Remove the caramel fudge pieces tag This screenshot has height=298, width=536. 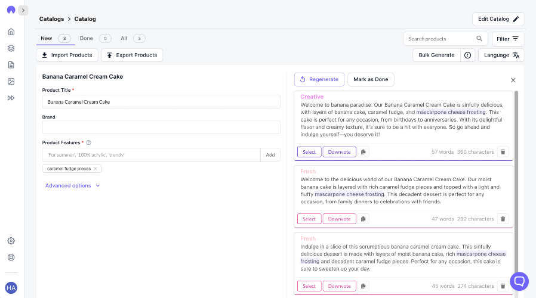(x=95, y=169)
